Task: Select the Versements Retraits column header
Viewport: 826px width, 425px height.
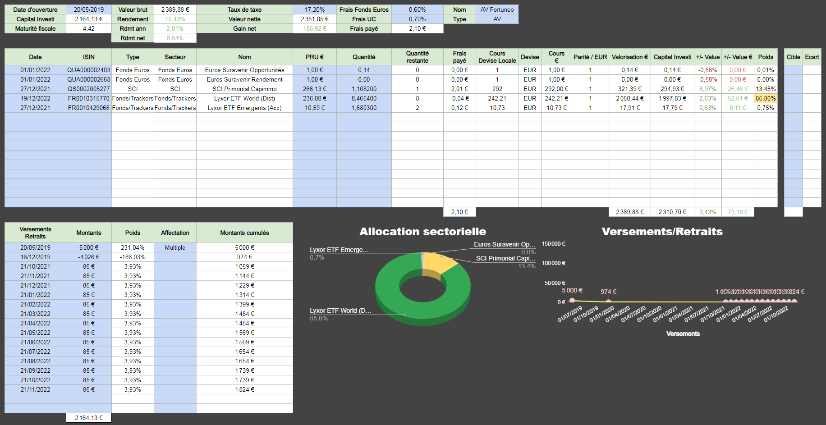Action: pos(35,233)
